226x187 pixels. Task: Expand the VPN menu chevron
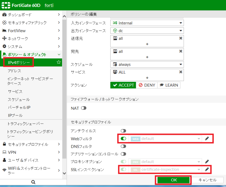pos(59,152)
